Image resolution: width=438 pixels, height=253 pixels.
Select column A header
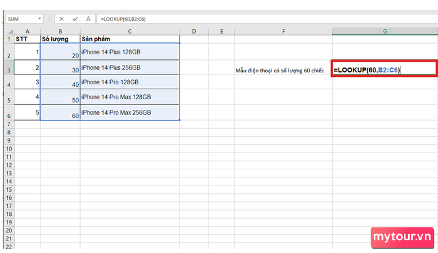coord(28,31)
